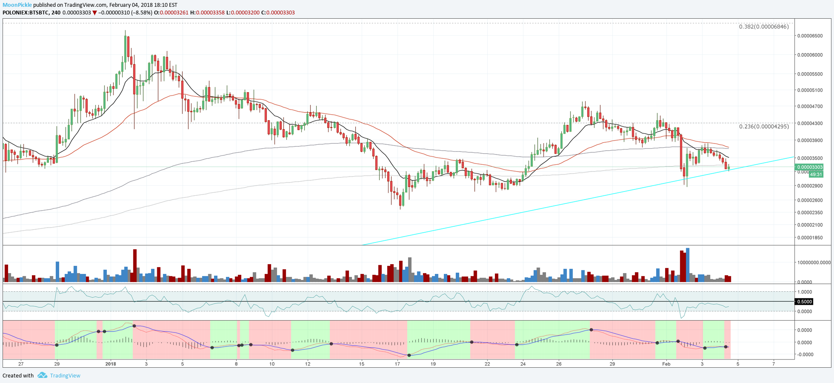Click the open value O:0.00003261

[x=171, y=13]
